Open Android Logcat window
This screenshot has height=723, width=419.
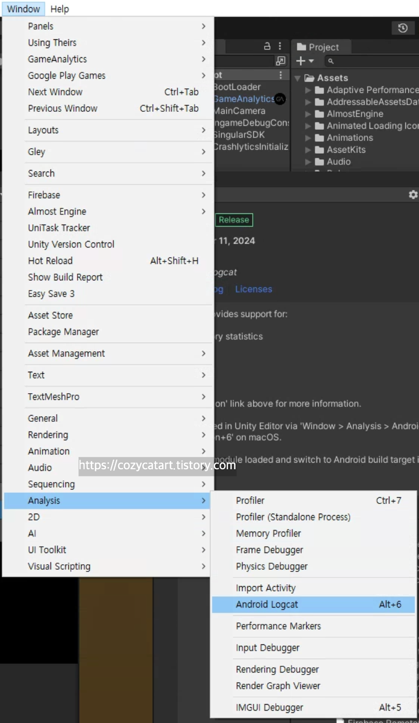click(313, 604)
